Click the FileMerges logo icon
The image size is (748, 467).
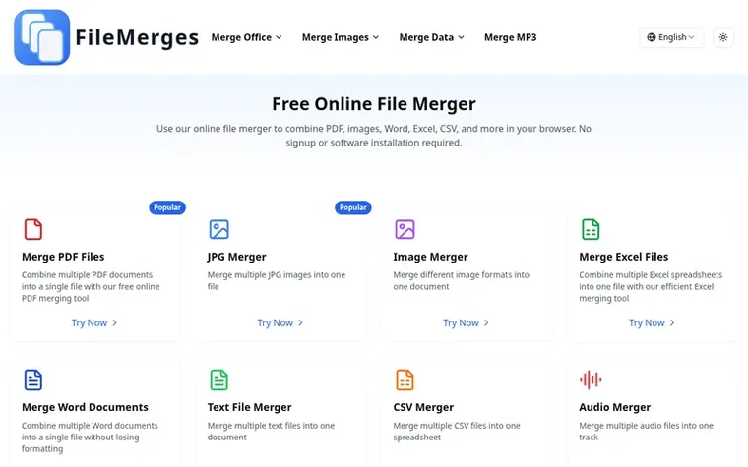tap(42, 37)
